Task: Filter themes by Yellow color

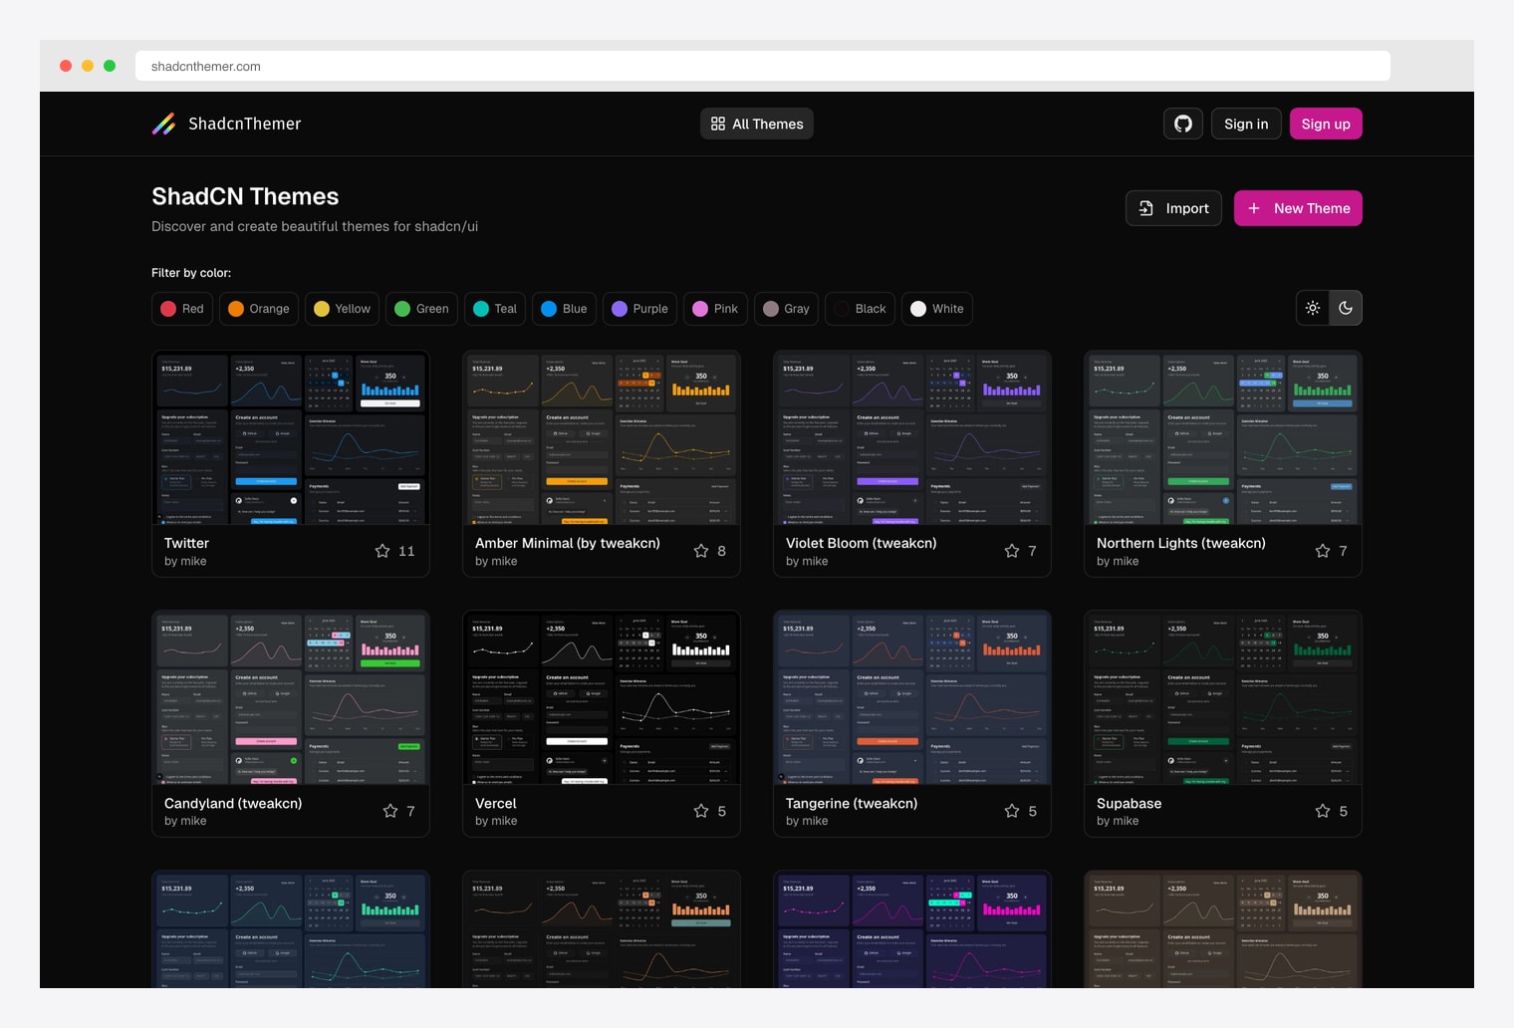Action: click(x=342, y=309)
